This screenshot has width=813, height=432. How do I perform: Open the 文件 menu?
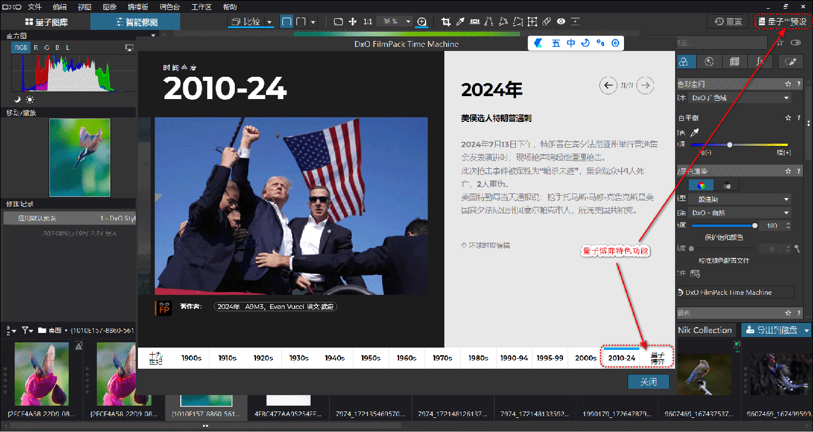tap(35, 6)
